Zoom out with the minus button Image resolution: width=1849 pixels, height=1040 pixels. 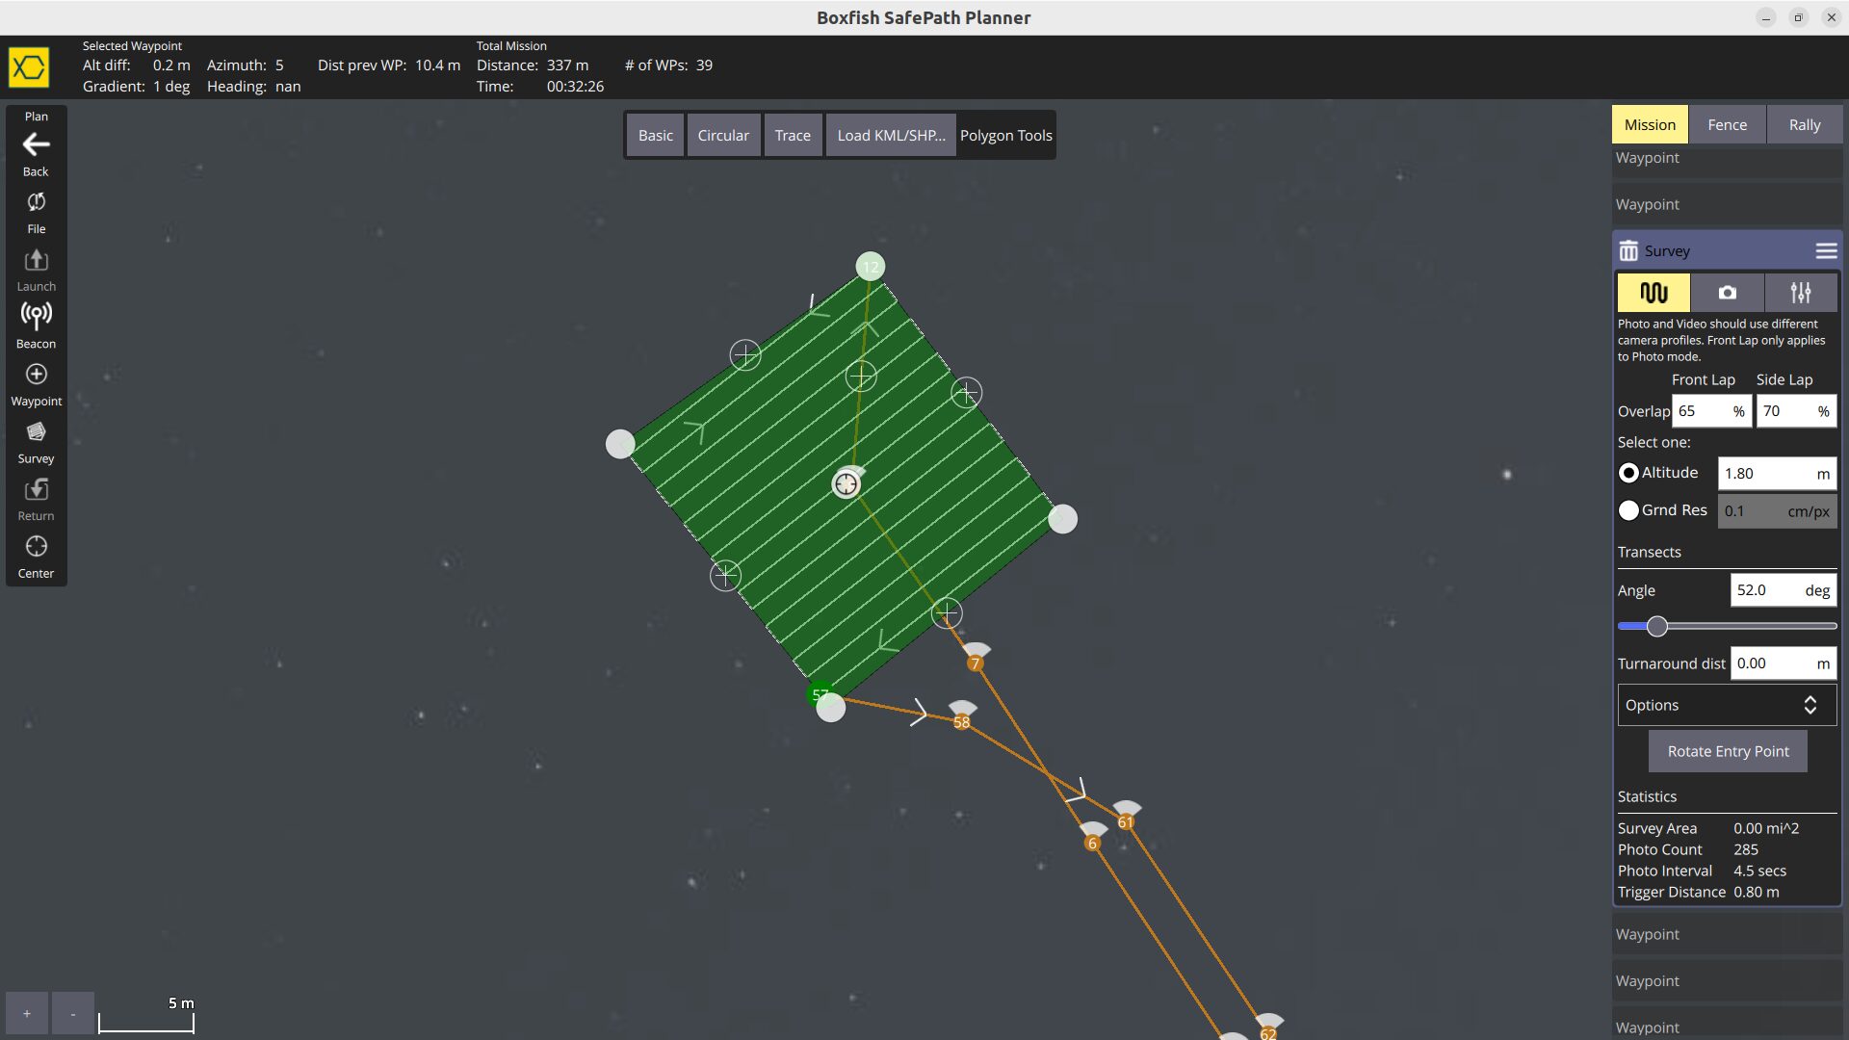tap(73, 1013)
